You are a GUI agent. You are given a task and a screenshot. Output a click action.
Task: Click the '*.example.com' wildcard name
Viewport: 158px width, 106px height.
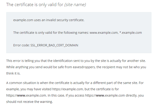coord(131,33)
